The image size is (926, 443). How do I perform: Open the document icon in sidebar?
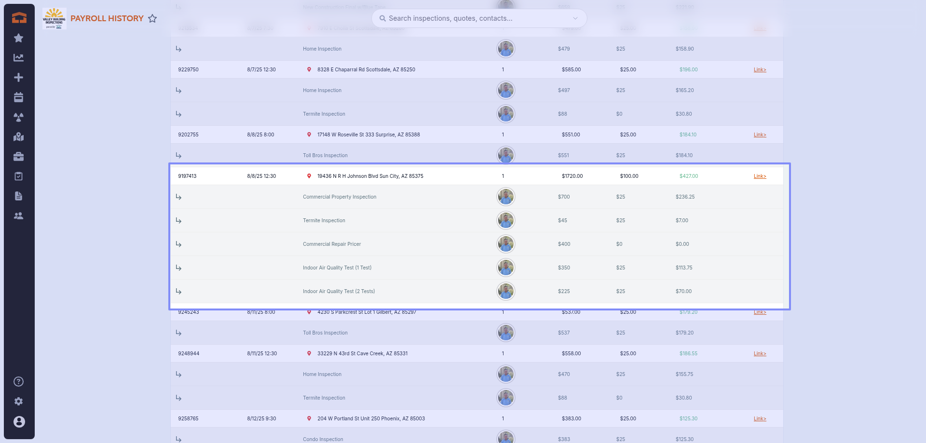[19, 196]
